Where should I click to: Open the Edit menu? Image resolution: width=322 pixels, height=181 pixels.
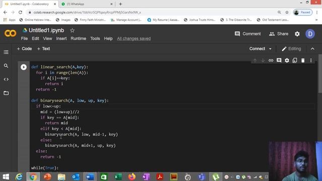pyautogui.click(x=35, y=39)
